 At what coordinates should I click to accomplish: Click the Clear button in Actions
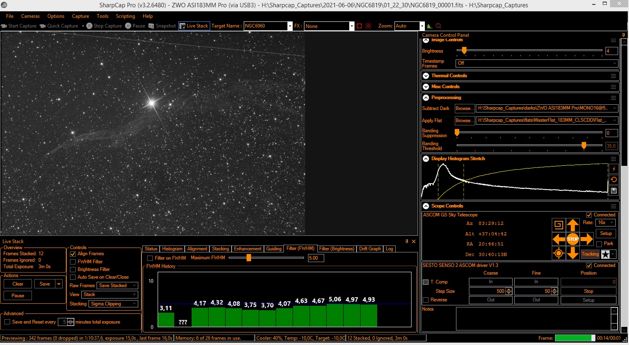(18, 284)
